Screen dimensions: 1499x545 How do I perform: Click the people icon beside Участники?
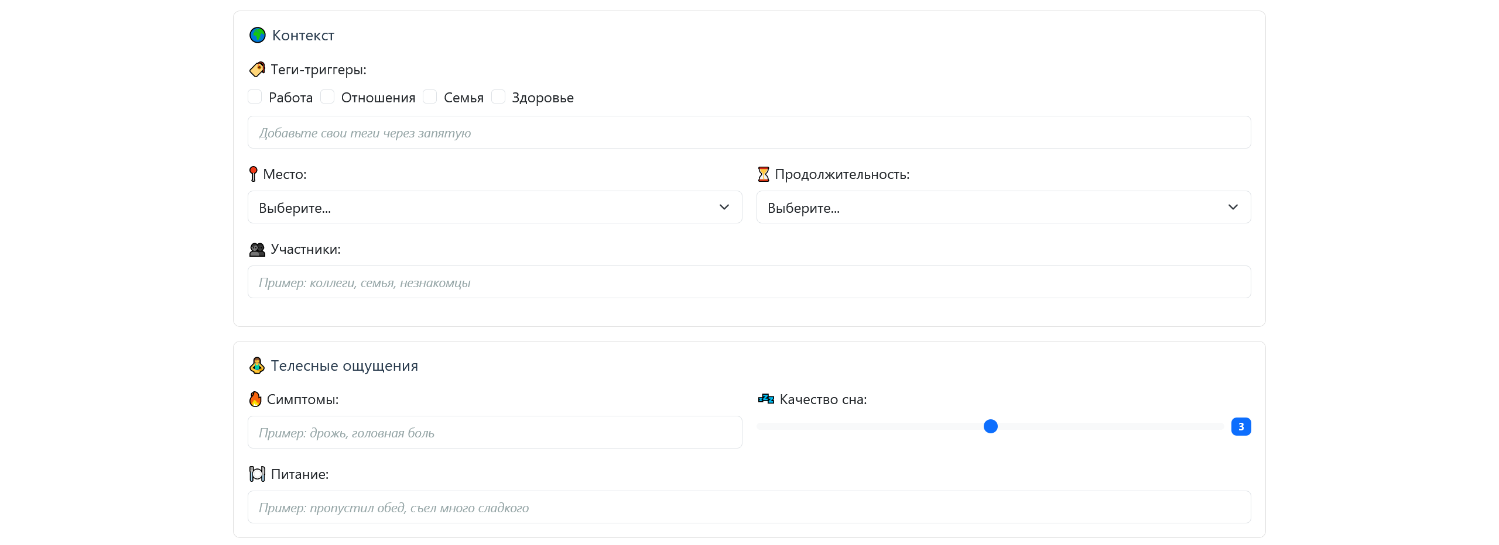[x=257, y=249]
